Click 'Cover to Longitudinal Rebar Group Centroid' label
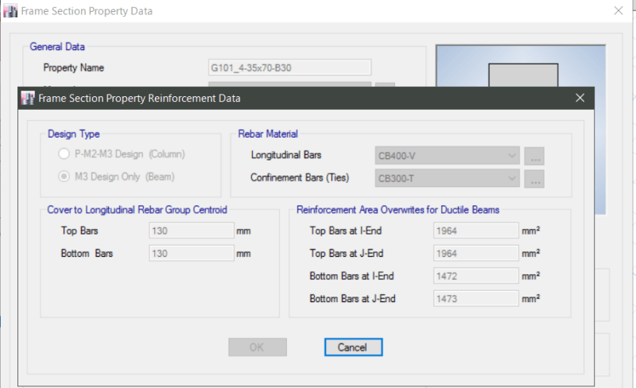Screen dimensions: 636x388 pos(137,210)
